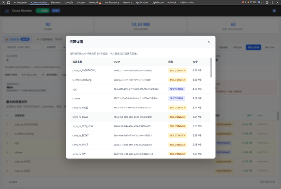Click the UUID column header in dialog
This screenshot has height=189, width=281.
pyautogui.click(x=117, y=62)
